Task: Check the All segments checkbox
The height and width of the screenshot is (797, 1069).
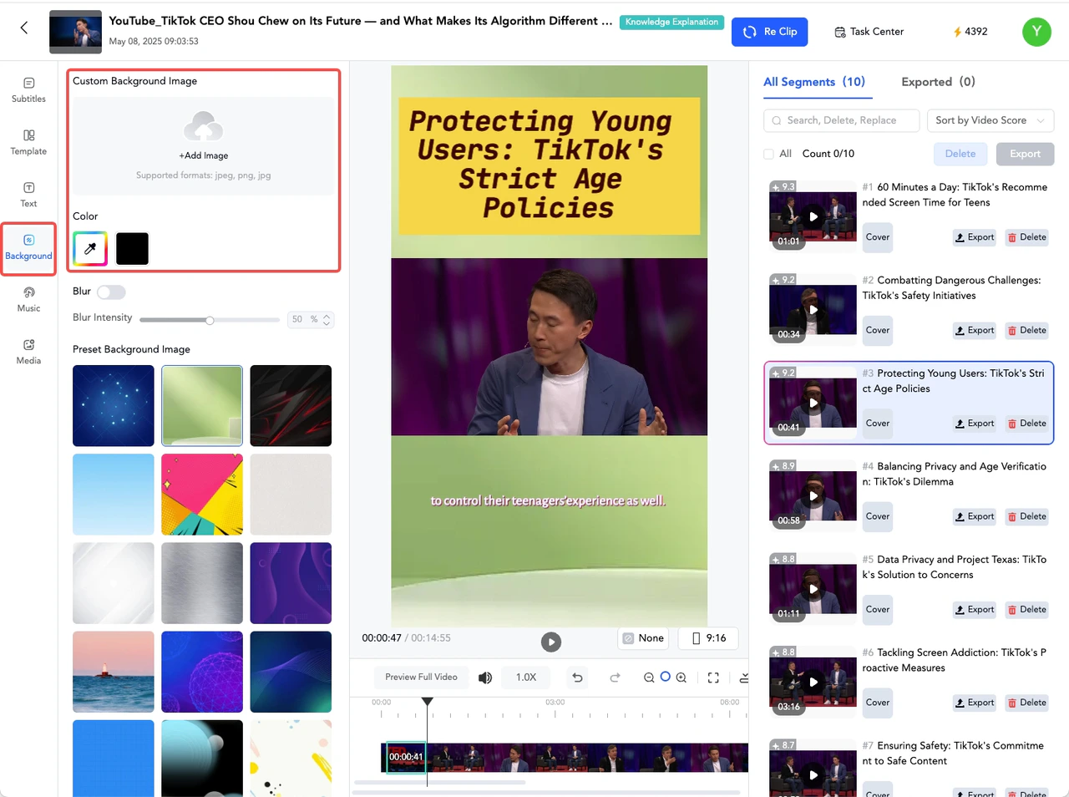Action: coord(768,154)
